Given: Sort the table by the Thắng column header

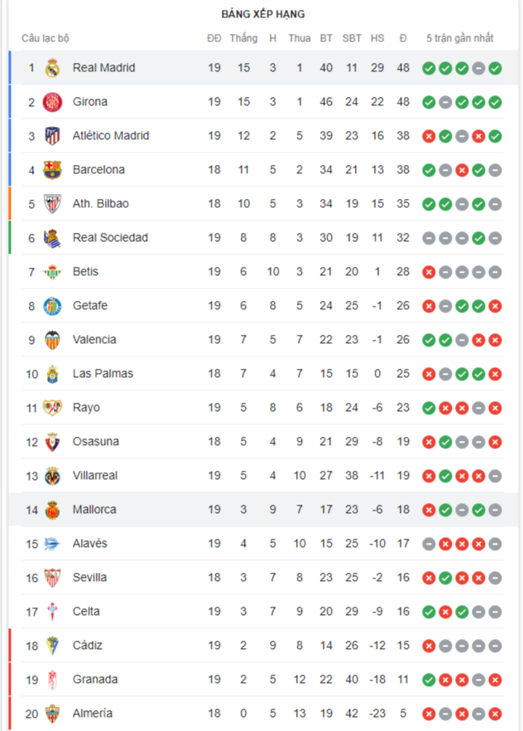Looking at the screenshot, I should [243, 37].
